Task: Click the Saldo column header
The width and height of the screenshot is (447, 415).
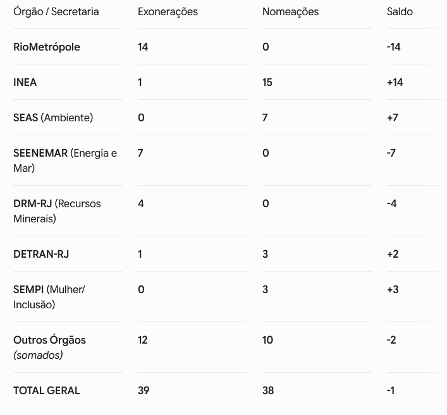Action: [x=400, y=11]
